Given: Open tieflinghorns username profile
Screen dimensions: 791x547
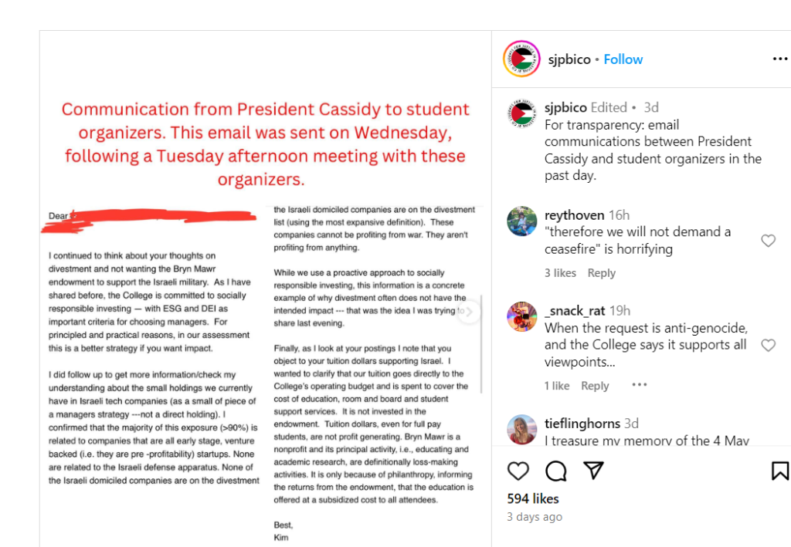Looking at the screenshot, I should point(582,423).
